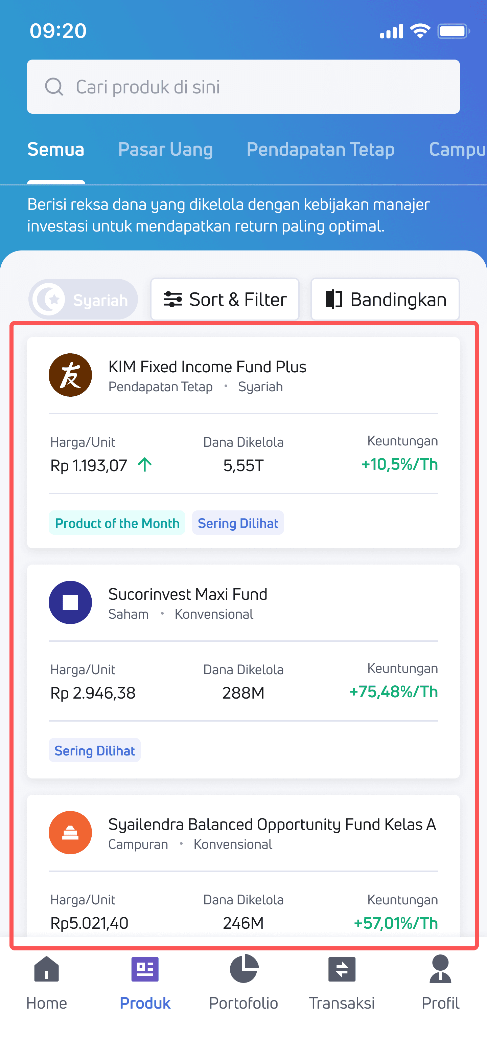Open Syailendra Balanced Opportunity Fund Kelas A
The image size is (487, 1056).
pos(272,824)
